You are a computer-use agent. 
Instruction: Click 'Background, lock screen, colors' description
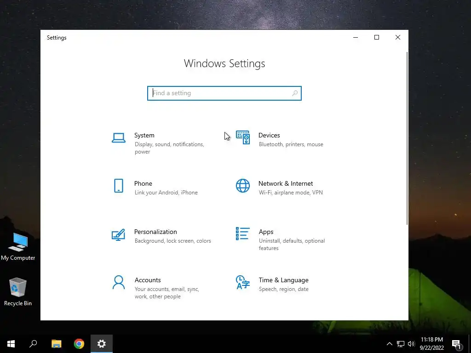[x=173, y=241]
